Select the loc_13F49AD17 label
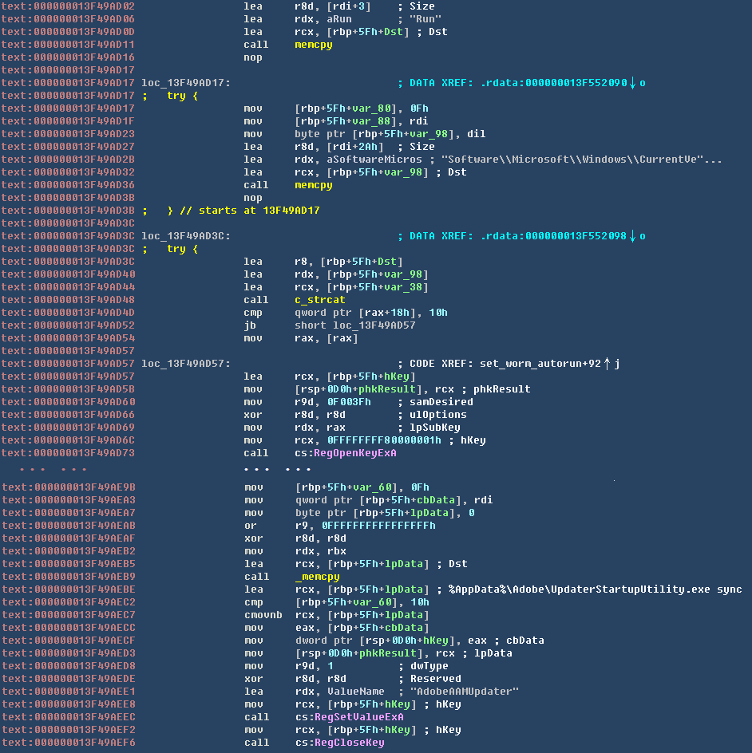The height and width of the screenshot is (753, 752). tap(186, 83)
